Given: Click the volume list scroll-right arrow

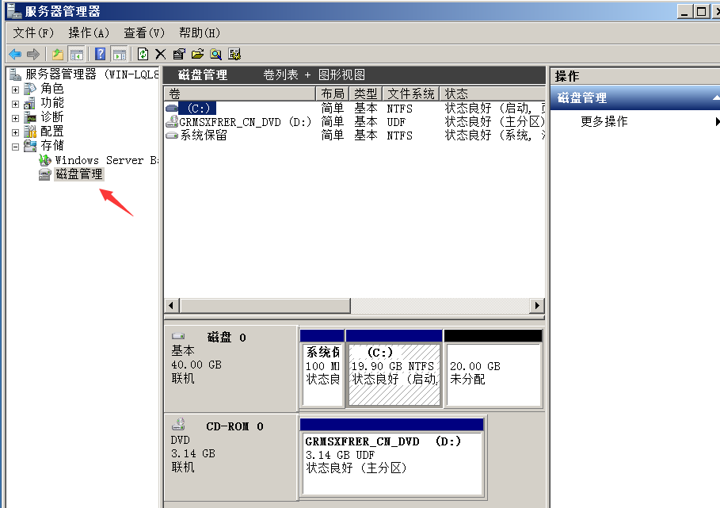Looking at the screenshot, I should (537, 305).
